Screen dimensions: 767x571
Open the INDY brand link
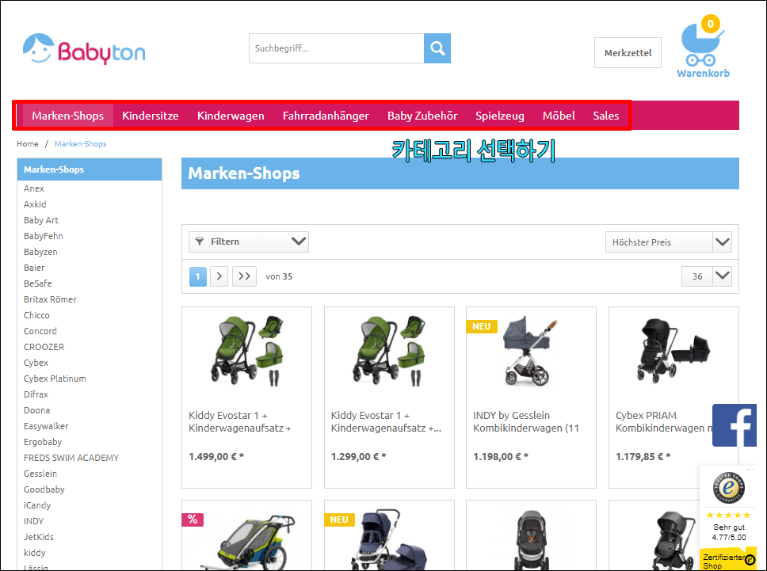(x=34, y=522)
